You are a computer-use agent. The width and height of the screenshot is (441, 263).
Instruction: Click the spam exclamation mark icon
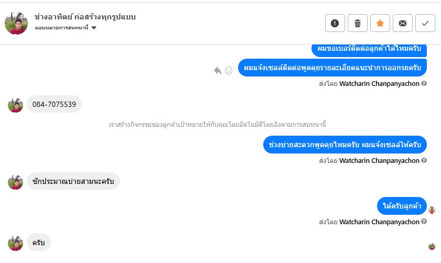pyautogui.click(x=335, y=23)
